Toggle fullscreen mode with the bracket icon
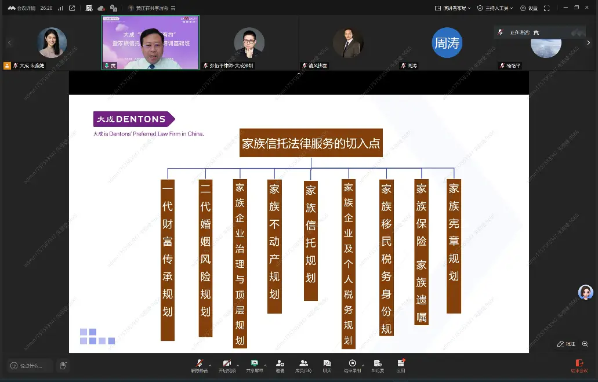 (x=546, y=8)
